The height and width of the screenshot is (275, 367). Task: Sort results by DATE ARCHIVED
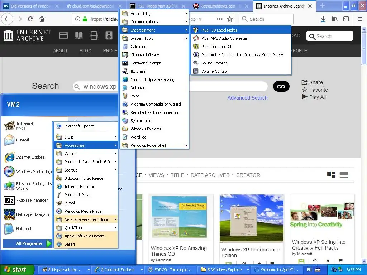pos(210,175)
